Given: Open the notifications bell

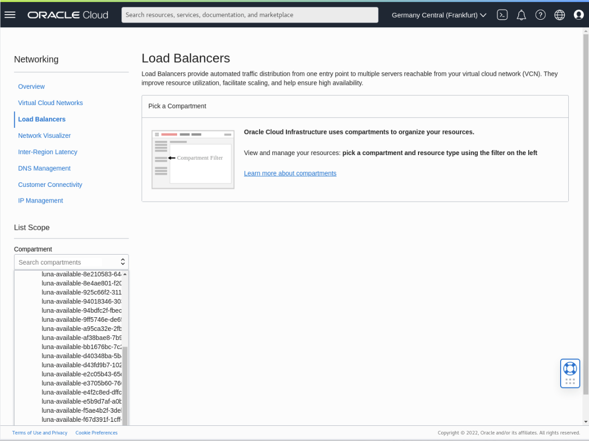Looking at the screenshot, I should 521,15.
